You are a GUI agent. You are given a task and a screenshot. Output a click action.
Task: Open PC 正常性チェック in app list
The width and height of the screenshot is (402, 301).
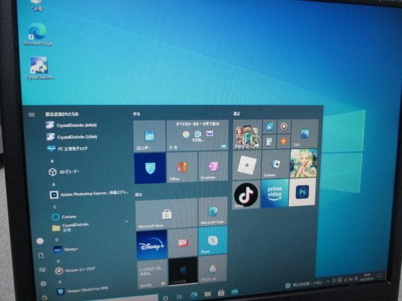[x=67, y=149]
